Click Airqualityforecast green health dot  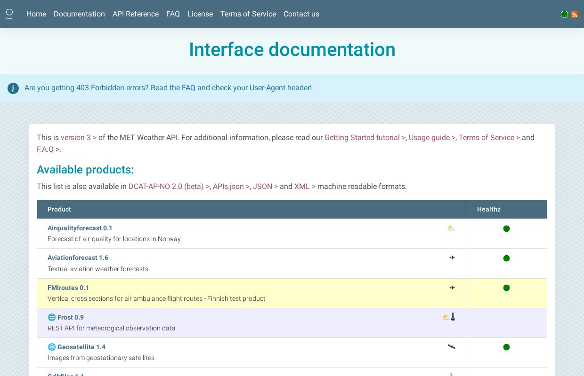506,229
